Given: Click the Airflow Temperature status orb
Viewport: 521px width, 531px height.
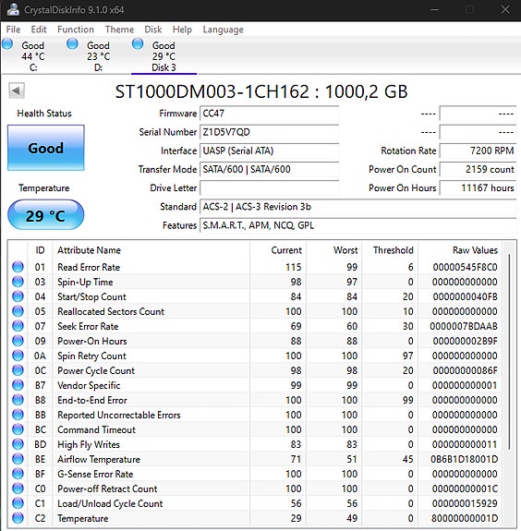Looking at the screenshot, I should pyautogui.click(x=18, y=459).
